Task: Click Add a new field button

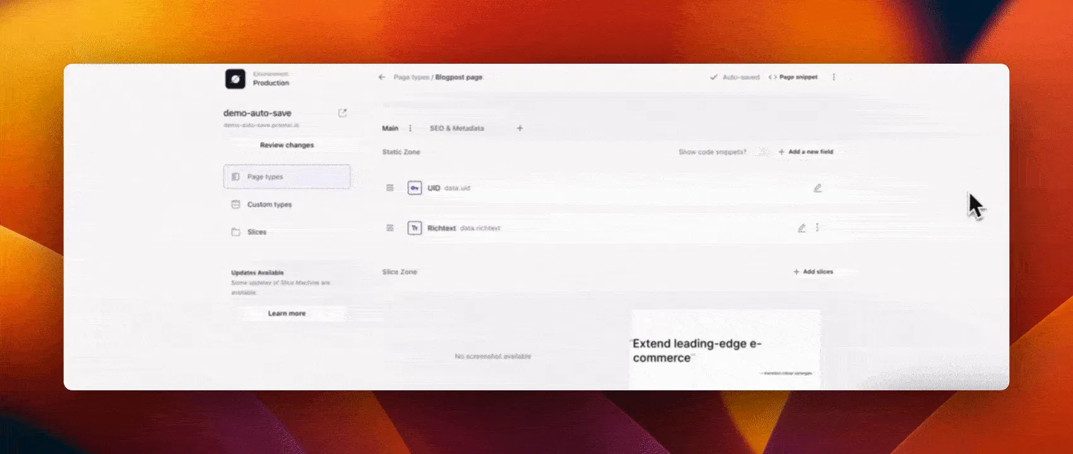Action: 806,152
